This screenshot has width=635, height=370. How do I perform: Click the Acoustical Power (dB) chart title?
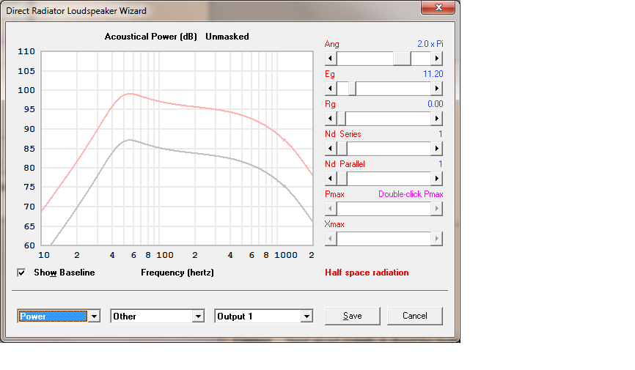pyautogui.click(x=150, y=37)
